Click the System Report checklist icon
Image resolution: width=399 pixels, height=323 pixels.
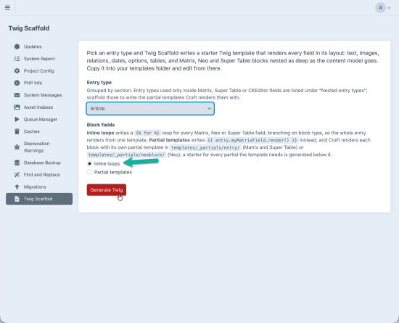17,59
